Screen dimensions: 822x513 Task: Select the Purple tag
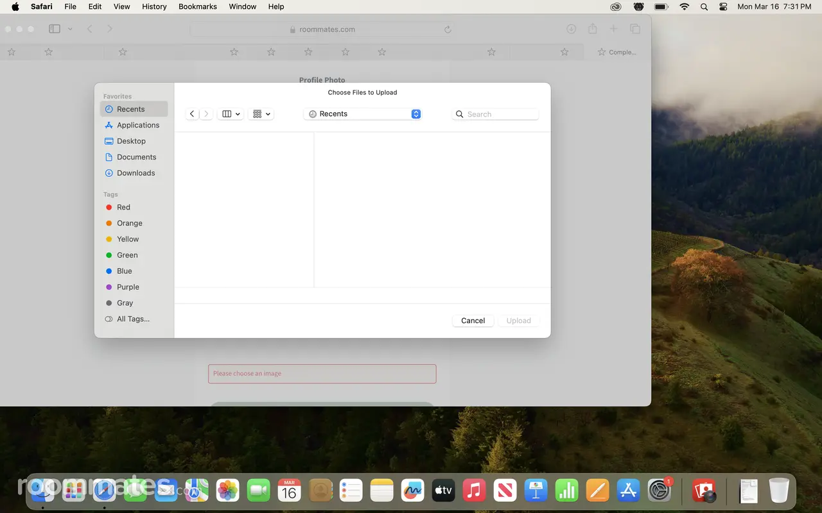point(128,287)
